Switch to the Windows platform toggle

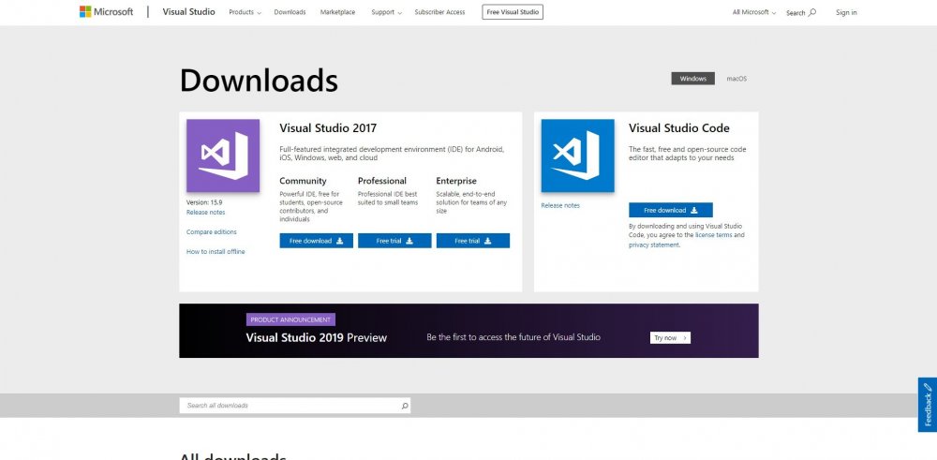pyautogui.click(x=692, y=79)
